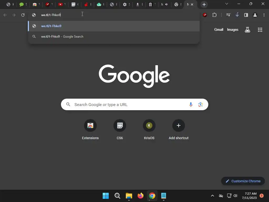Click the forward navigation arrow

tap(14, 15)
